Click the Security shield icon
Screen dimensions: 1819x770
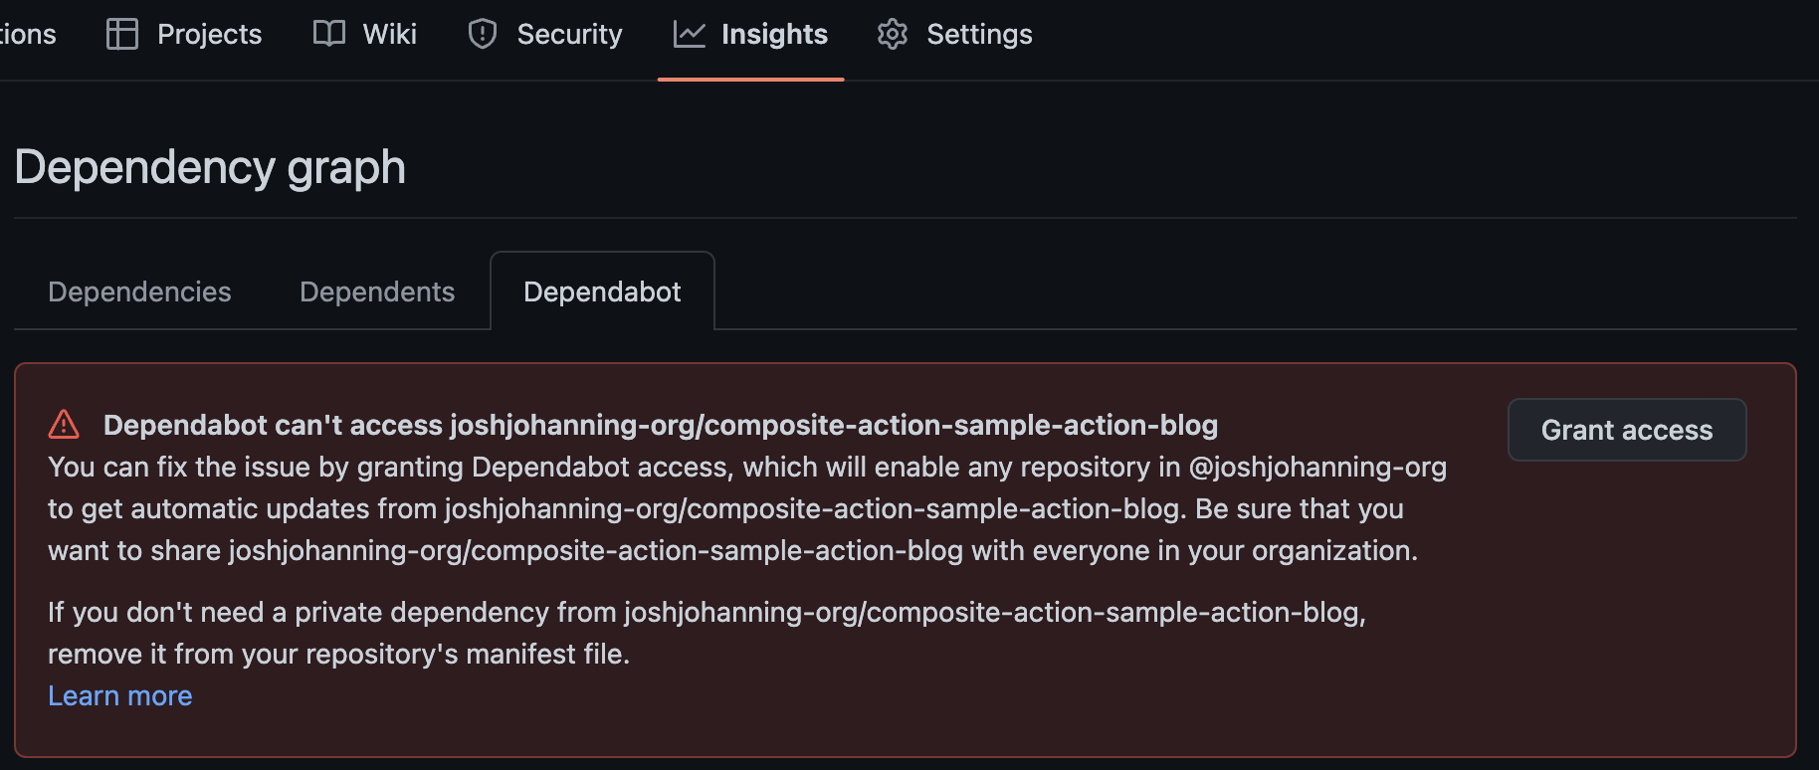[x=483, y=34]
